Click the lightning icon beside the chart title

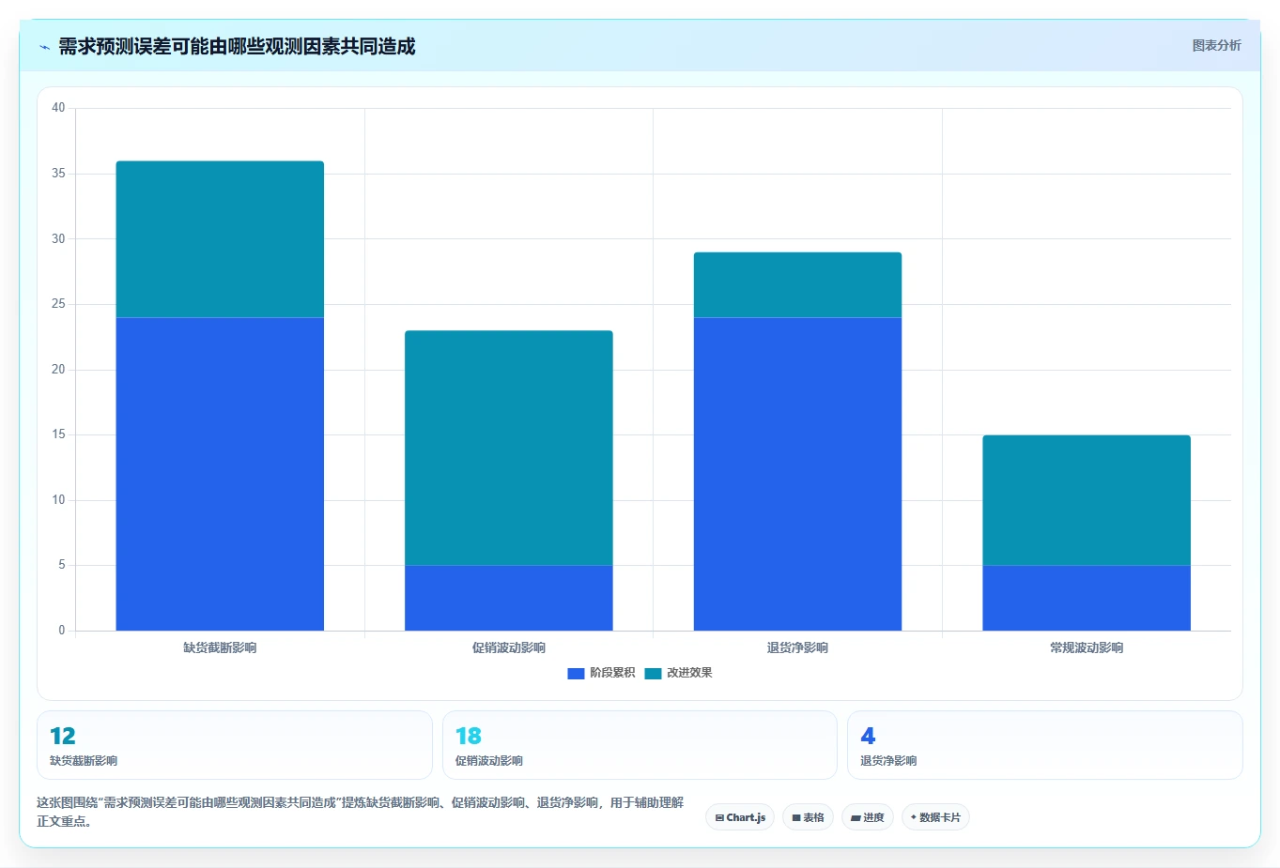45,47
